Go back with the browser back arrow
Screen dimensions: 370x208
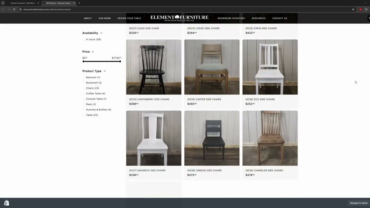[x=3, y=9]
